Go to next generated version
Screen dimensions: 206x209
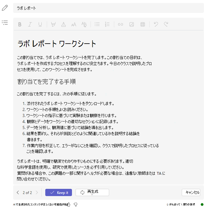click(x=37, y=192)
